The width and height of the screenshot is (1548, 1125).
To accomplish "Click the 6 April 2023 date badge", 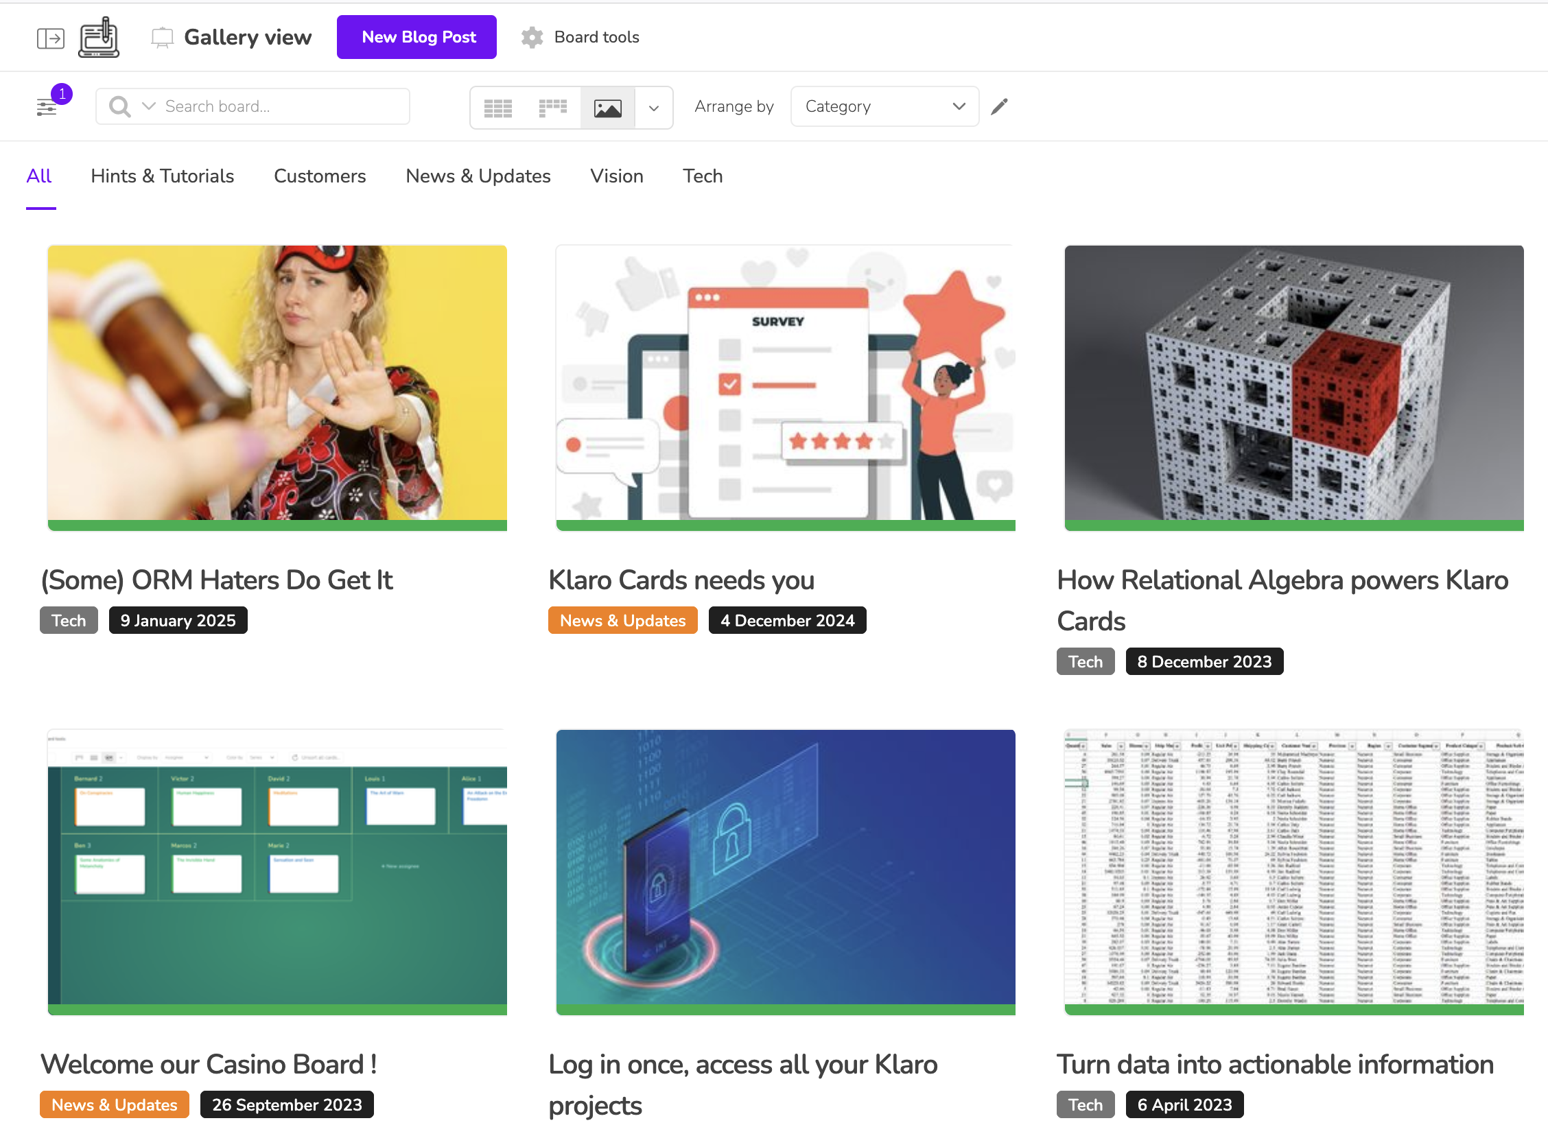I will coord(1185,1105).
